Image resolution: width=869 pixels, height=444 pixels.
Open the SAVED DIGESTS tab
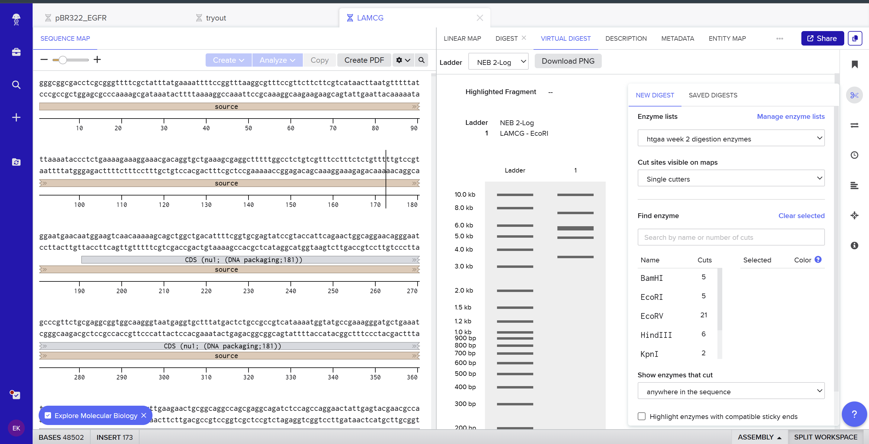713,95
